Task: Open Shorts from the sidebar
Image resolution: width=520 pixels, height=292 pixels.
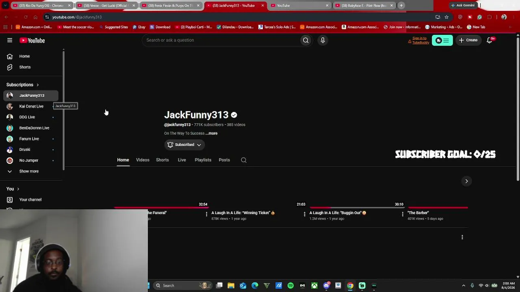Action: coord(25,67)
